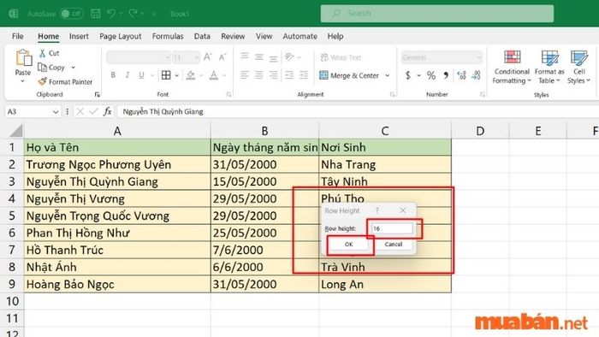Increase font size button
The height and width of the screenshot is (337, 599).
pyautogui.click(x=208, y=57)
